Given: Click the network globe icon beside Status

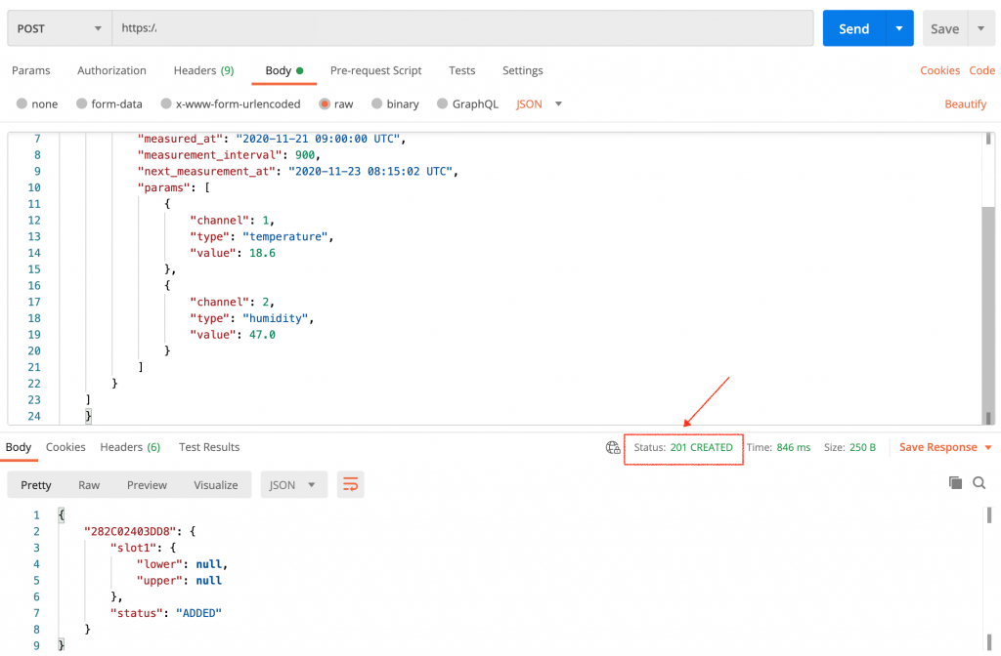Looking at the screenshot, I should [613, 447].
